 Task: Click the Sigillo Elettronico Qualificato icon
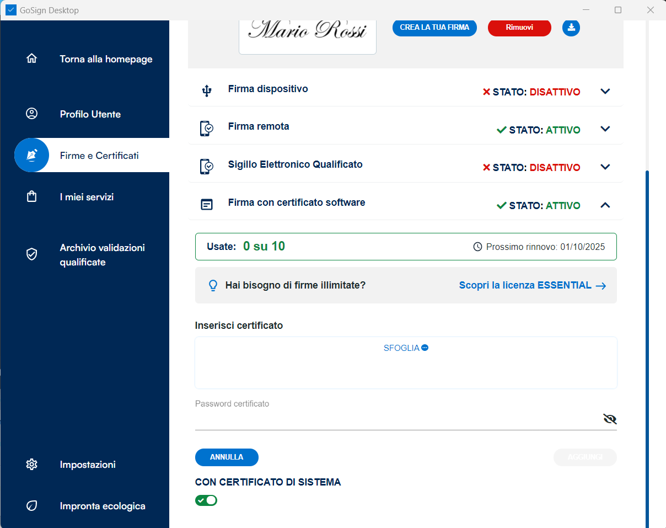click(x=206, y=166)
